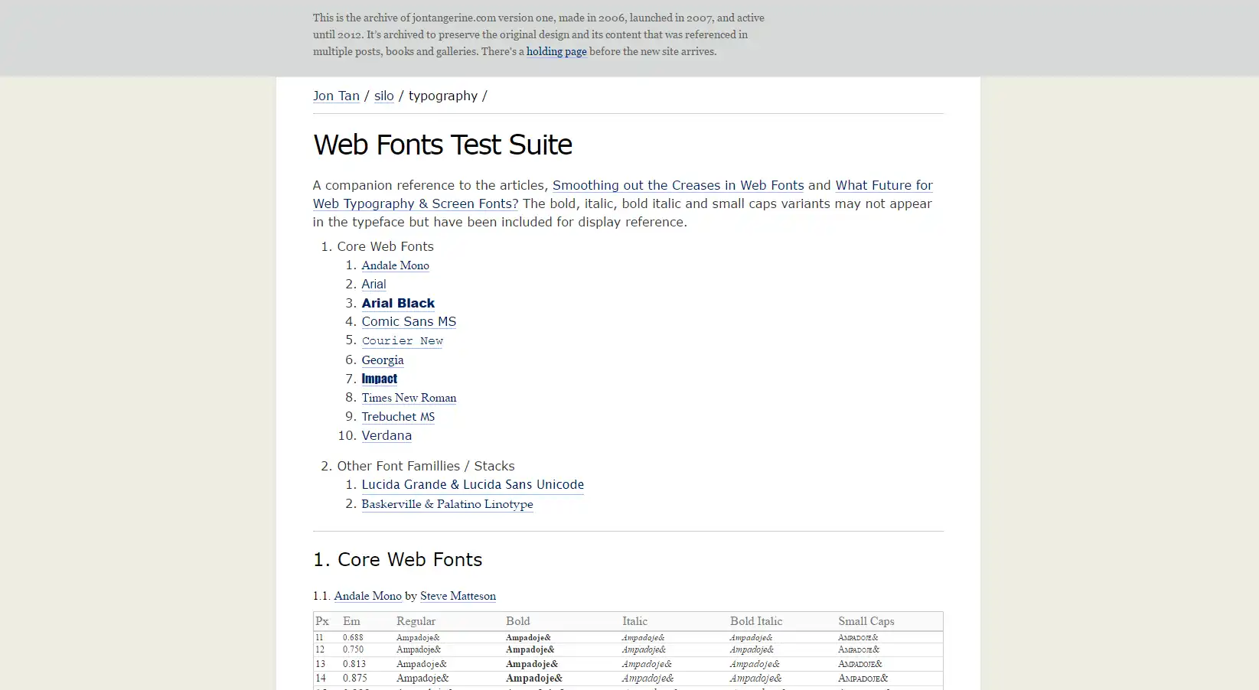Select the Web Fonts Test Suite heading

pyautogui.click(x=442, y=145)
